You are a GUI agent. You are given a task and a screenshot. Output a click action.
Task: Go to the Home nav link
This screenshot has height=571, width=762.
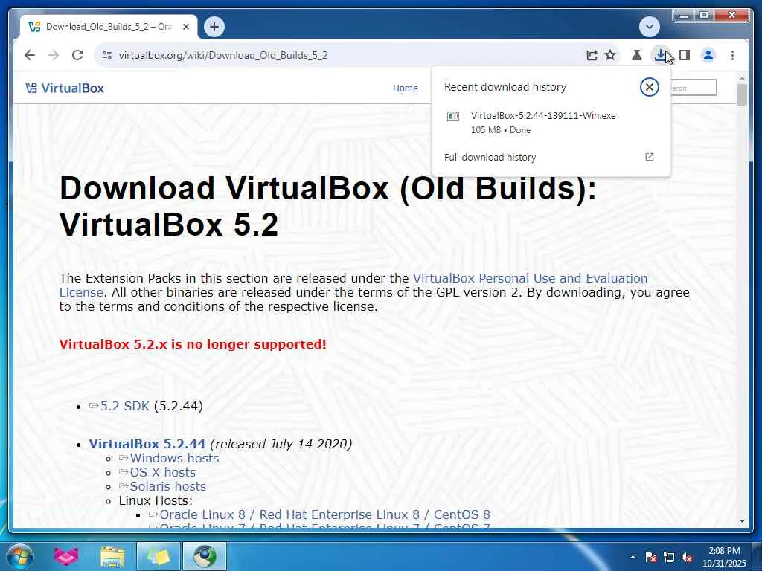[406, 88]
